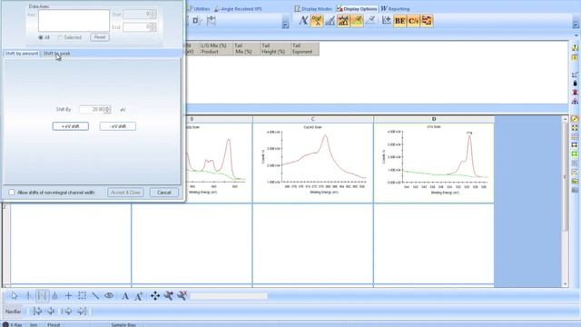
Task: Open the Reporting tab
Action: point(396,8)
